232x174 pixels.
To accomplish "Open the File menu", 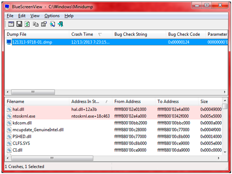I will 10,16.
